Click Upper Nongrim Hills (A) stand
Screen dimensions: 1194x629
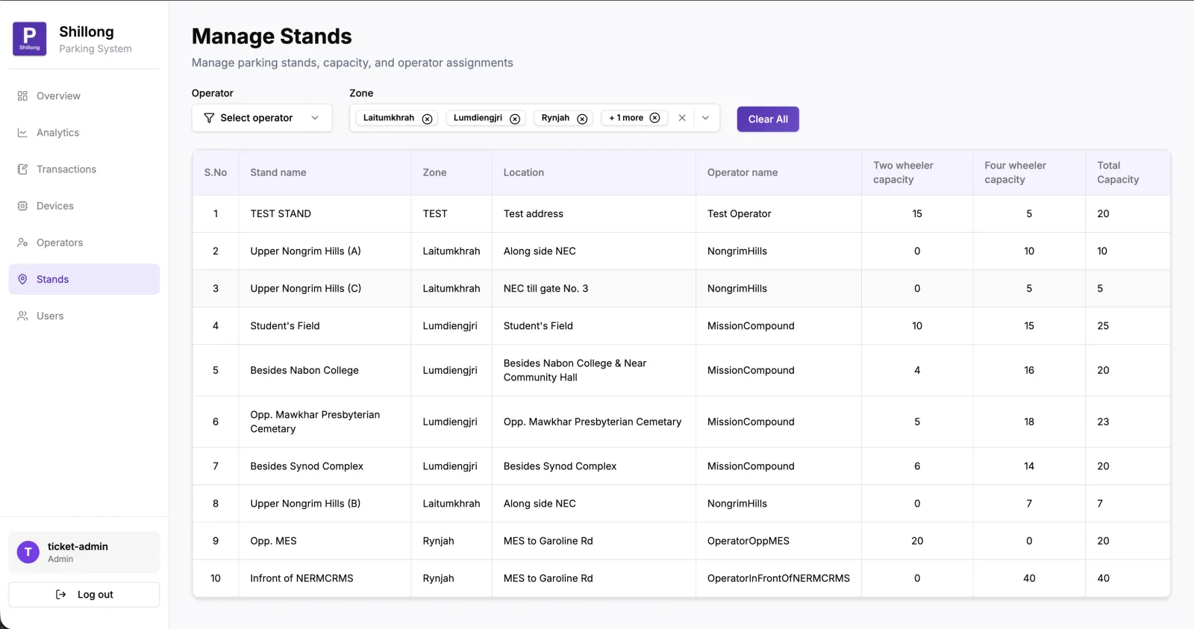tap(305, 251)
